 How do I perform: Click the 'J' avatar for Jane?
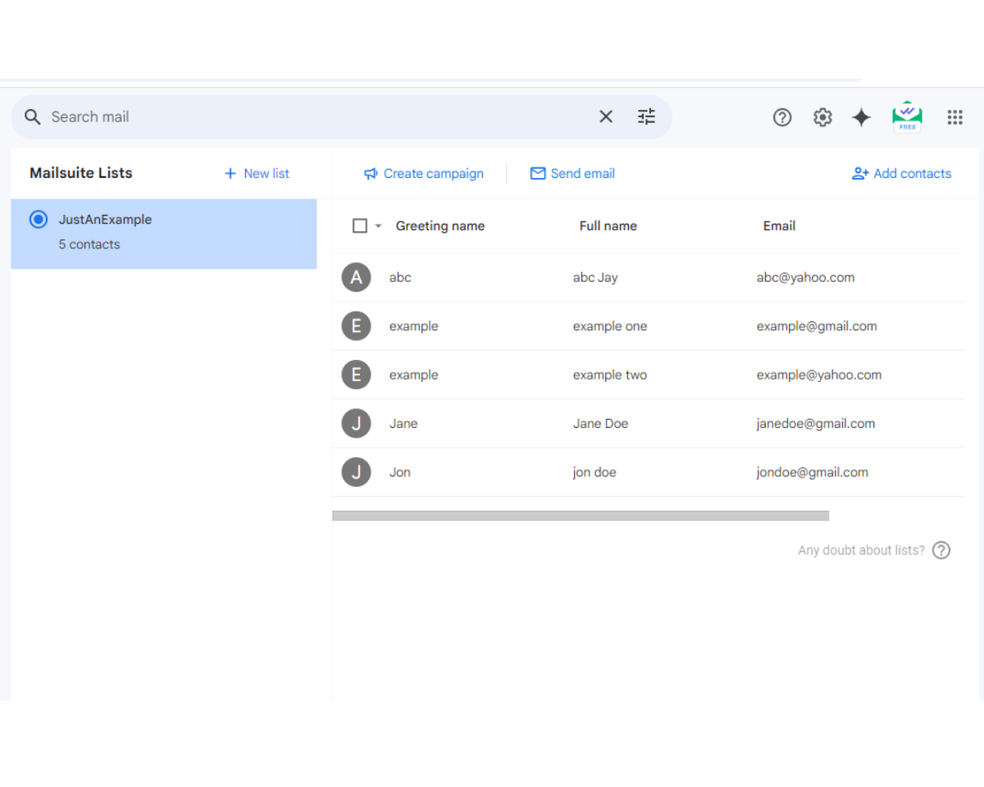click(356, 424)
